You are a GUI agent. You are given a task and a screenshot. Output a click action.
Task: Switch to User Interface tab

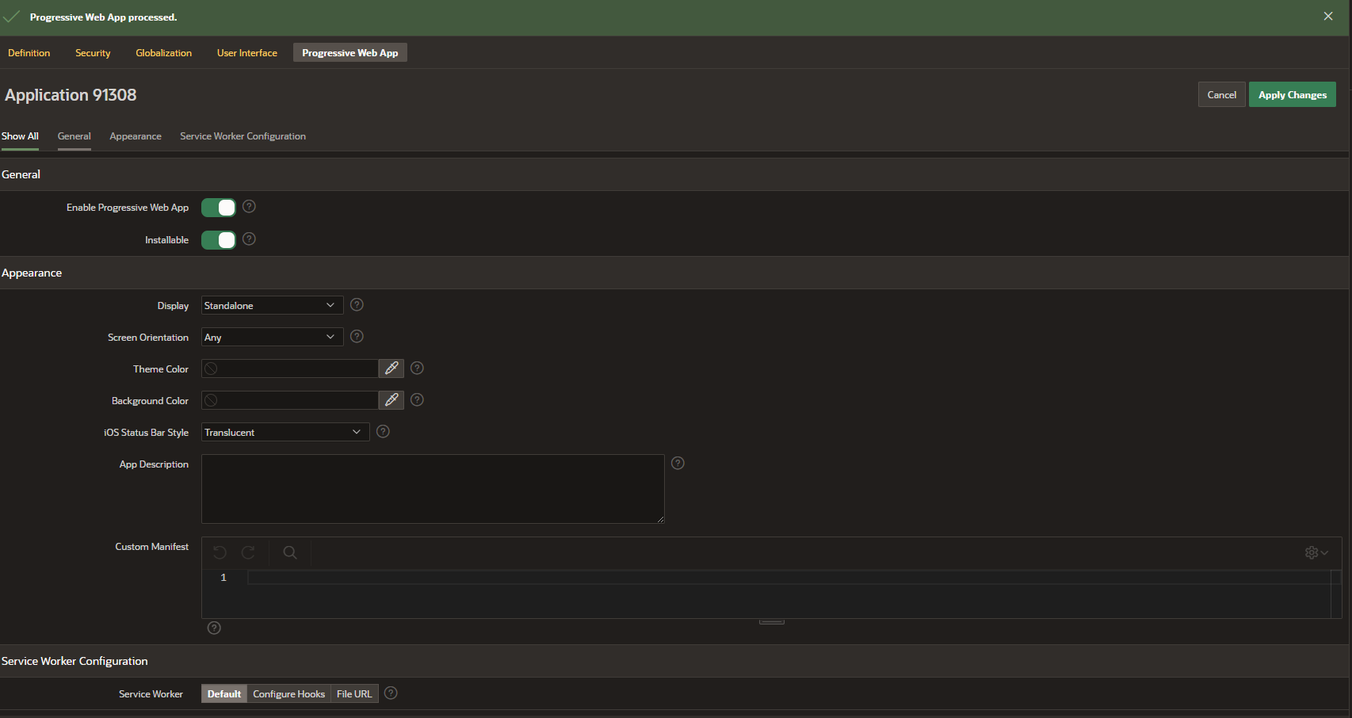[247, 53]
